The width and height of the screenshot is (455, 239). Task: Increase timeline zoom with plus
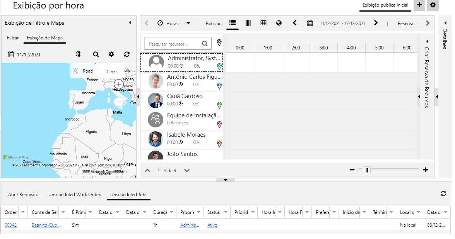coord(426,170)
